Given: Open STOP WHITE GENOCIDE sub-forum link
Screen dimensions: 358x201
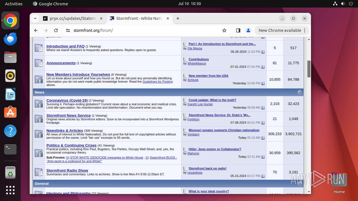Looking at the screenshot, I should click(107, 158).
